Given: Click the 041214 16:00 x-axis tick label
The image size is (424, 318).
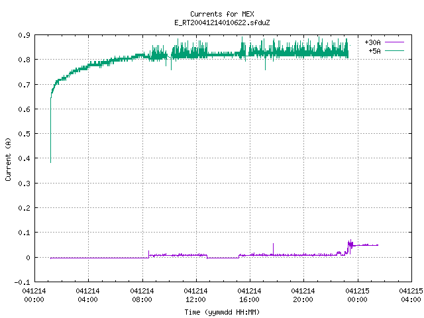Looking at the screenshot, I should [x=249, y=295].
